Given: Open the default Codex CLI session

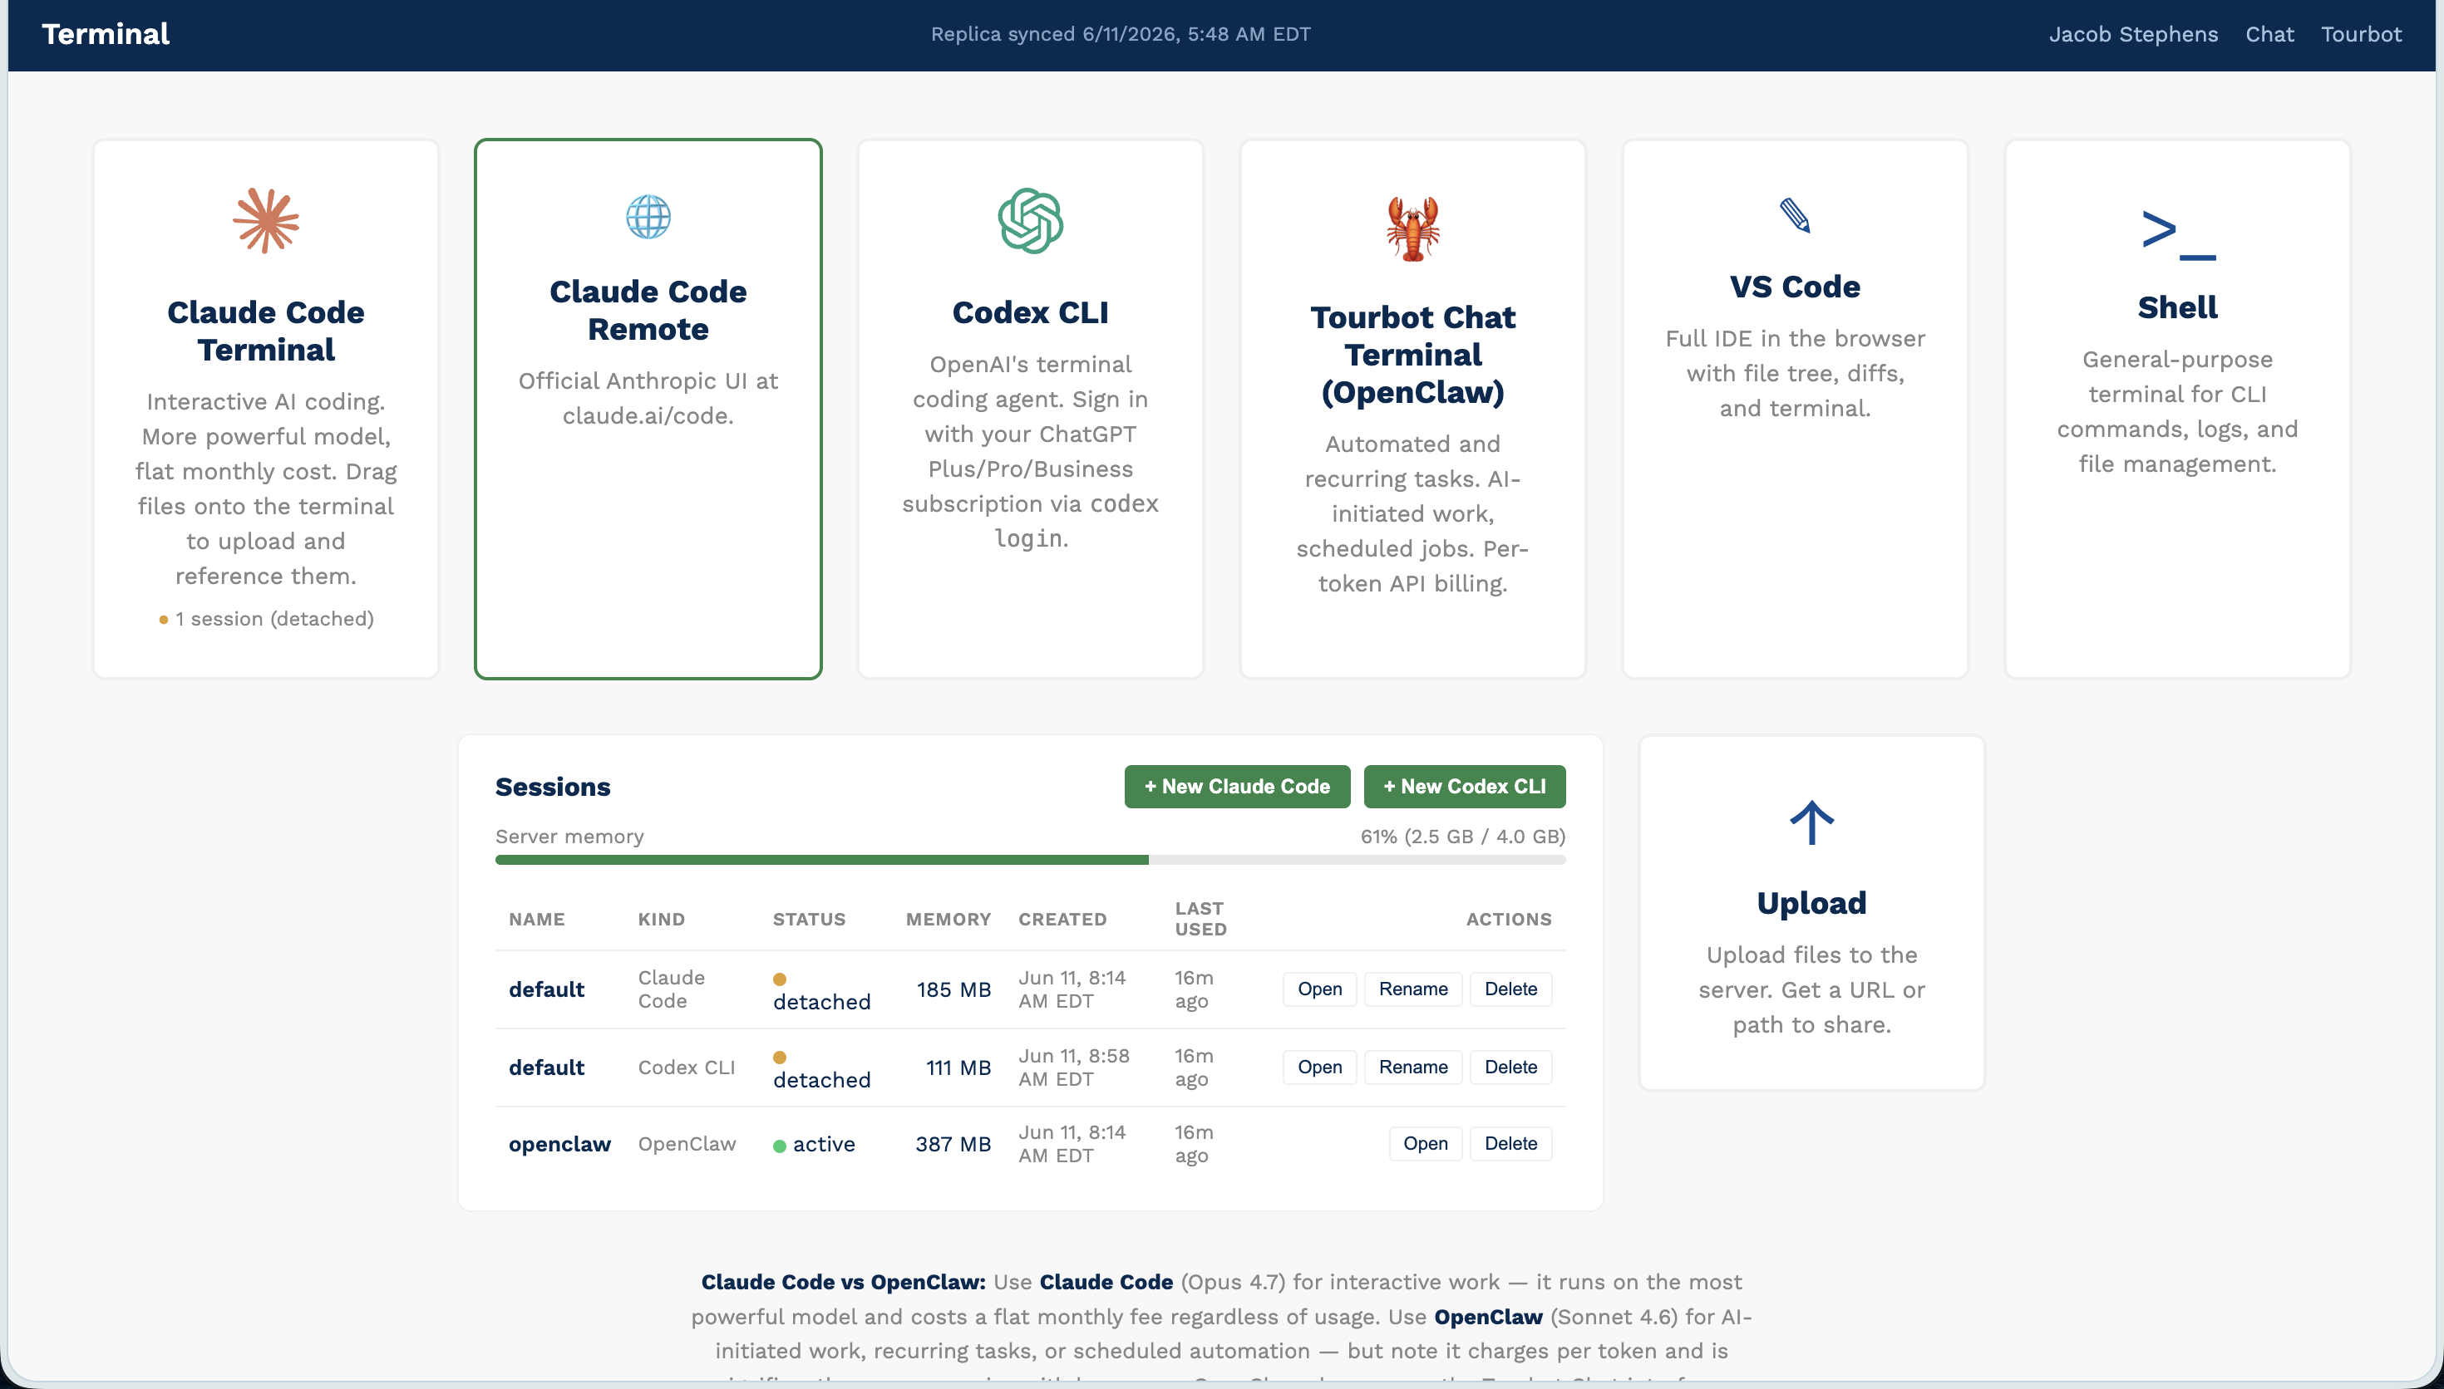Looking at the screenshot, I should (x=1320, y=1068).
